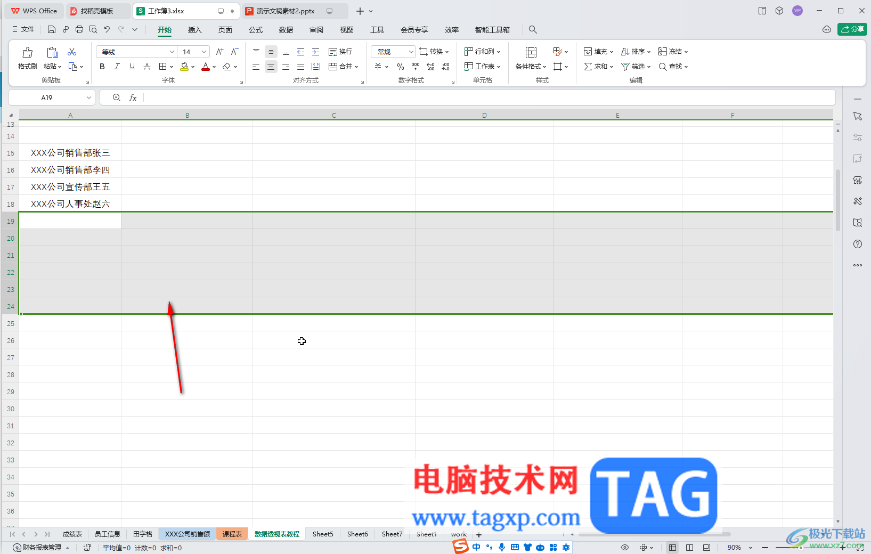Adjust the zoom slider in status bar
Image resolution: width=871 pixels, height=554 pixels.
point(800,547)
